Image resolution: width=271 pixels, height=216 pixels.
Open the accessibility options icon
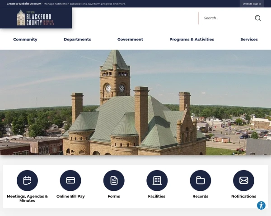pos(261,205)
